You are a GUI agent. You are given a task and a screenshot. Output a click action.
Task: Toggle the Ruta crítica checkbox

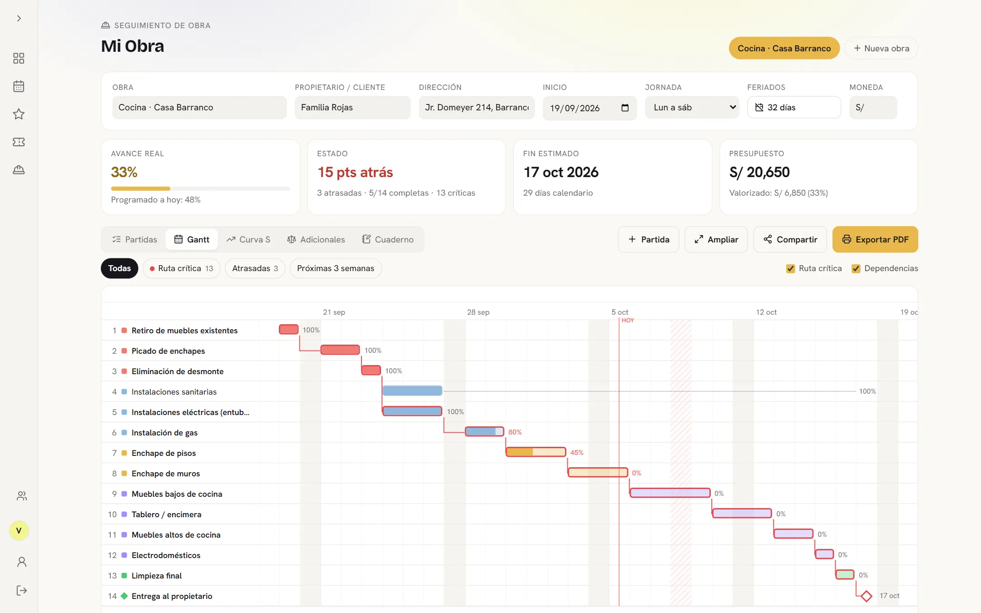791,268
